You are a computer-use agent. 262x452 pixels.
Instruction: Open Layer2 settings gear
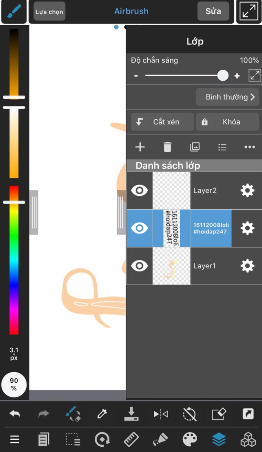(247, 191)
